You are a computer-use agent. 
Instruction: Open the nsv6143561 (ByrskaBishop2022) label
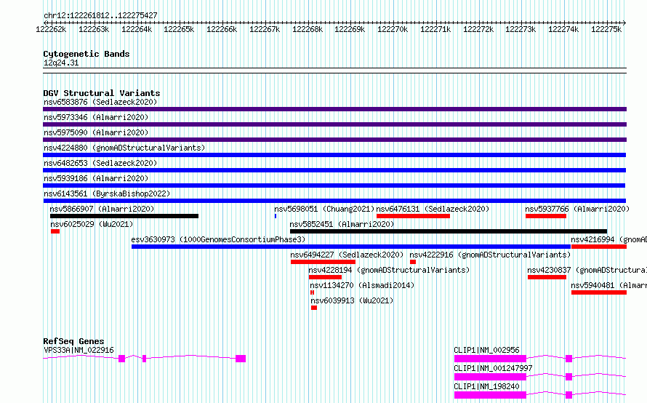point(107,193)
